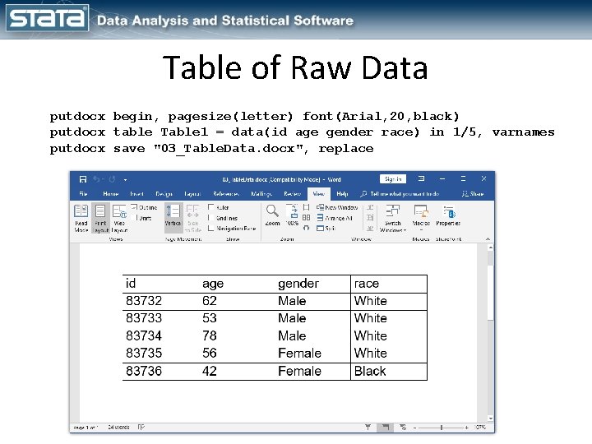Click the Share button
The image size is (592, 444).
point(473,194)
